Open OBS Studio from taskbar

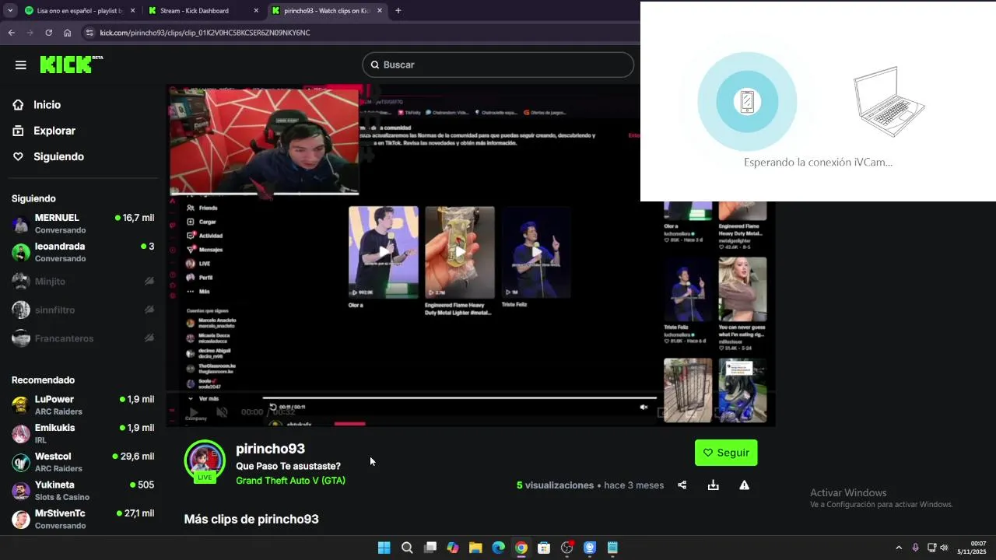(x=567, y=548)
